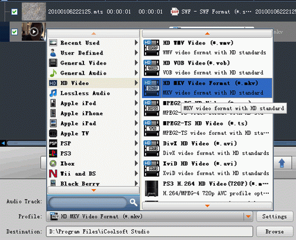Select HD VOB Video (*.vob) format
Viewport: 296px width, 240px height.
(207, 68)
